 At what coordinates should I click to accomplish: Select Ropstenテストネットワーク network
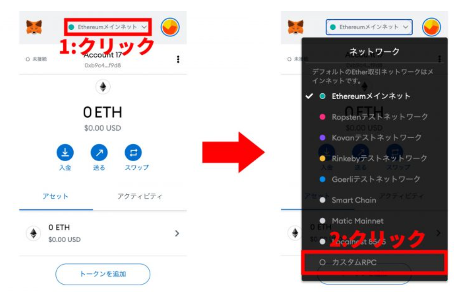(x=374, y=117)
